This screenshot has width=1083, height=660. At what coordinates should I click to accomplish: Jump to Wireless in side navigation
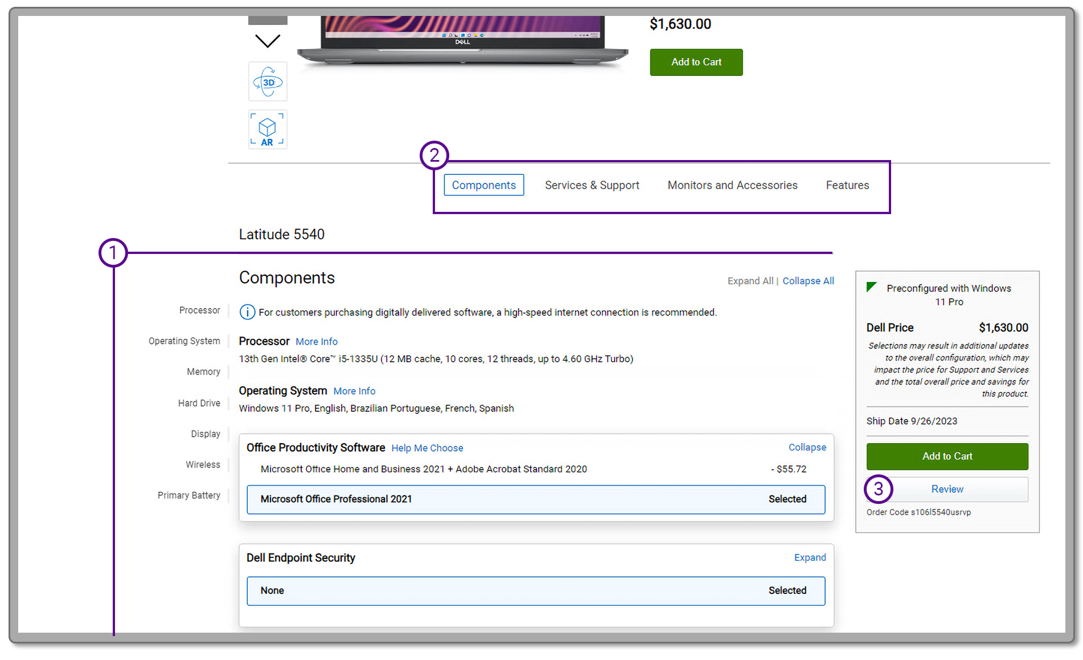coord(203,465)
